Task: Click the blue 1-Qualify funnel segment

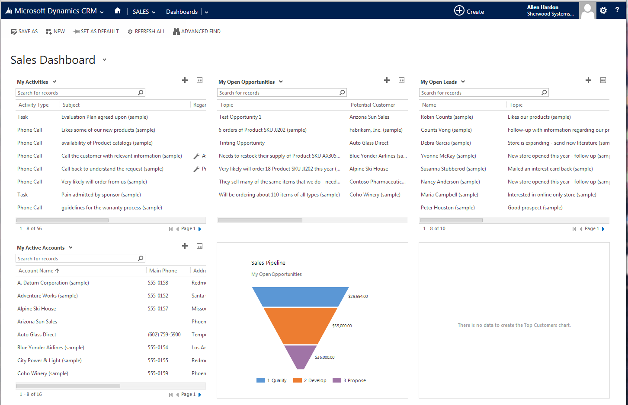Action: [x=300, y=297]
